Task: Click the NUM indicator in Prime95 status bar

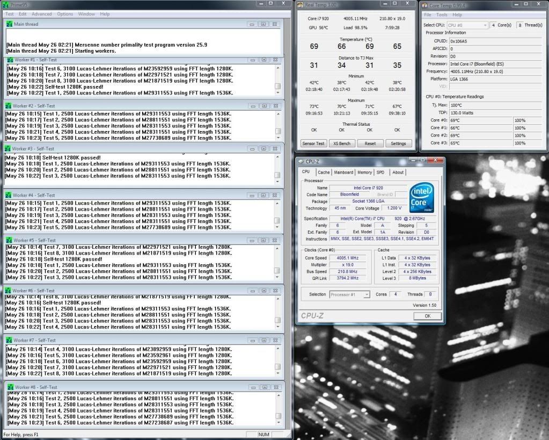Action: click(x=263, y=435)
